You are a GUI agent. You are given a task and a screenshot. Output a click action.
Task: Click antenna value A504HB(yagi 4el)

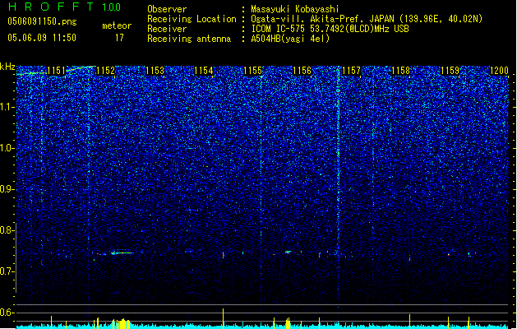290,39
